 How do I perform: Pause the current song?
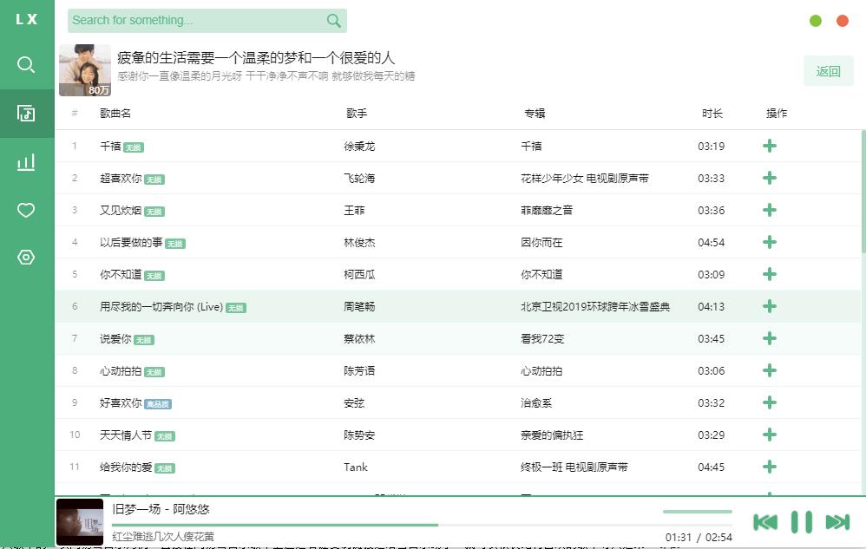coord(802,522)
